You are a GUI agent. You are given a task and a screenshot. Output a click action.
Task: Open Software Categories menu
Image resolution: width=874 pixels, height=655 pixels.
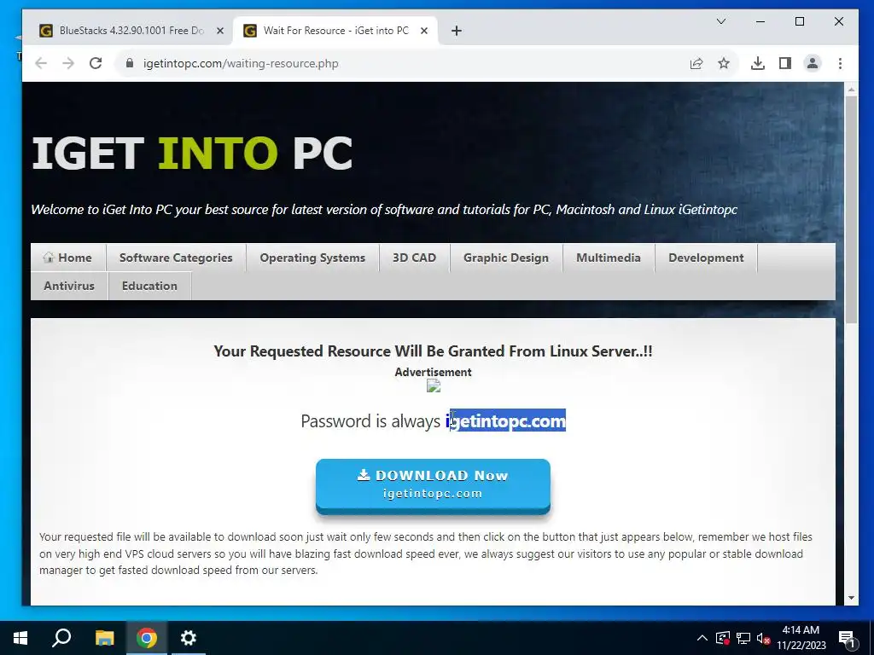click(x=176, y=258)
